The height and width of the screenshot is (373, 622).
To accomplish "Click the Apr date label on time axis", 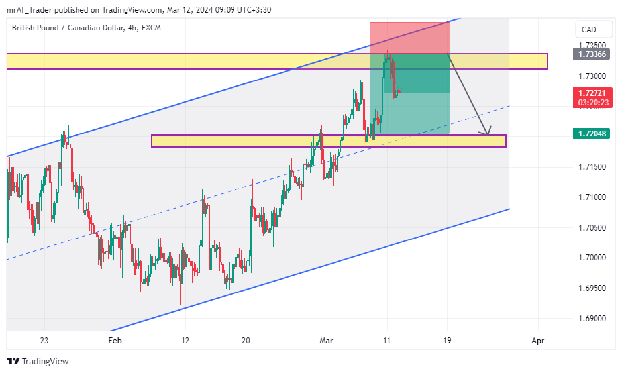I will tap(538, 341).
